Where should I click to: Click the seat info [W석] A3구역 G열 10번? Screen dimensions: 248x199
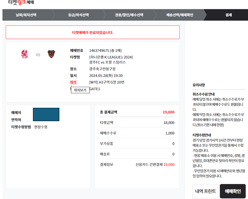point(107,82)
